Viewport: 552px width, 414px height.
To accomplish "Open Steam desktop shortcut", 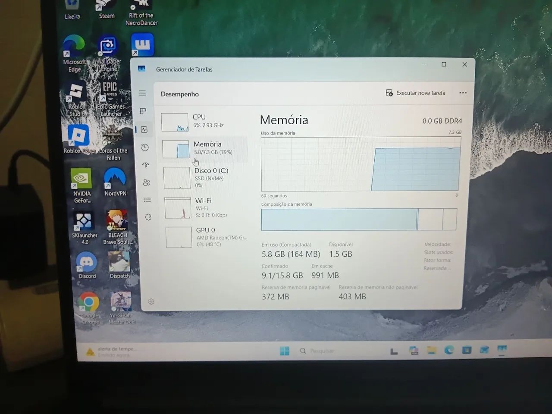I will [x=106, y=9].
